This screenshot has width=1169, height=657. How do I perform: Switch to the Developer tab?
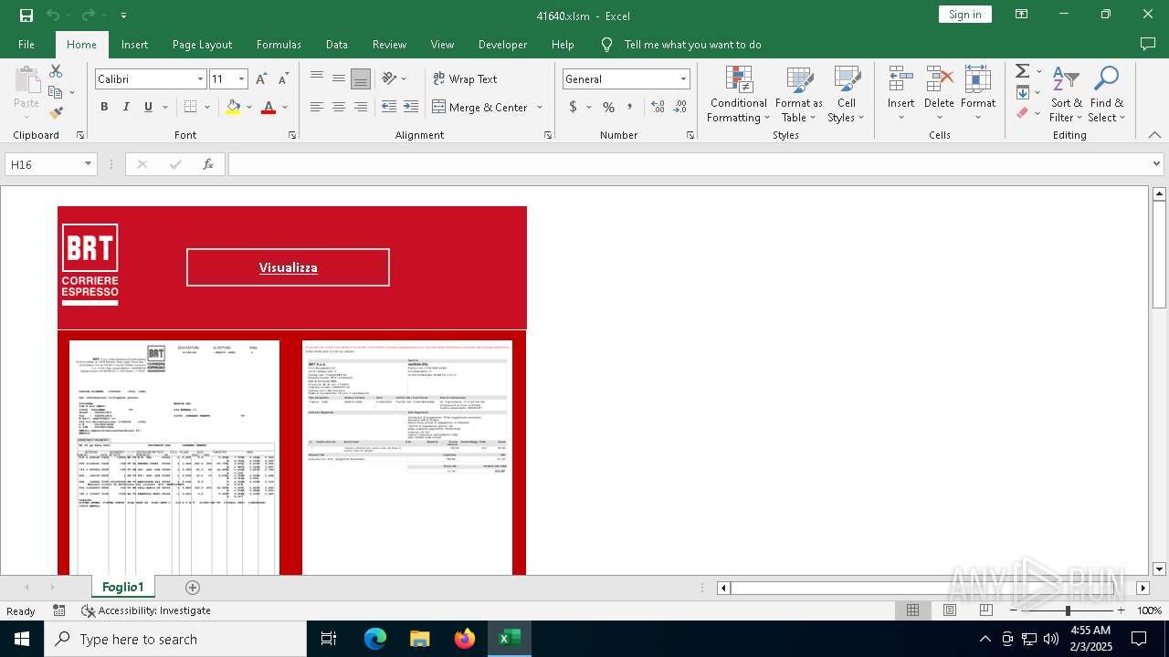pos(502,45)
